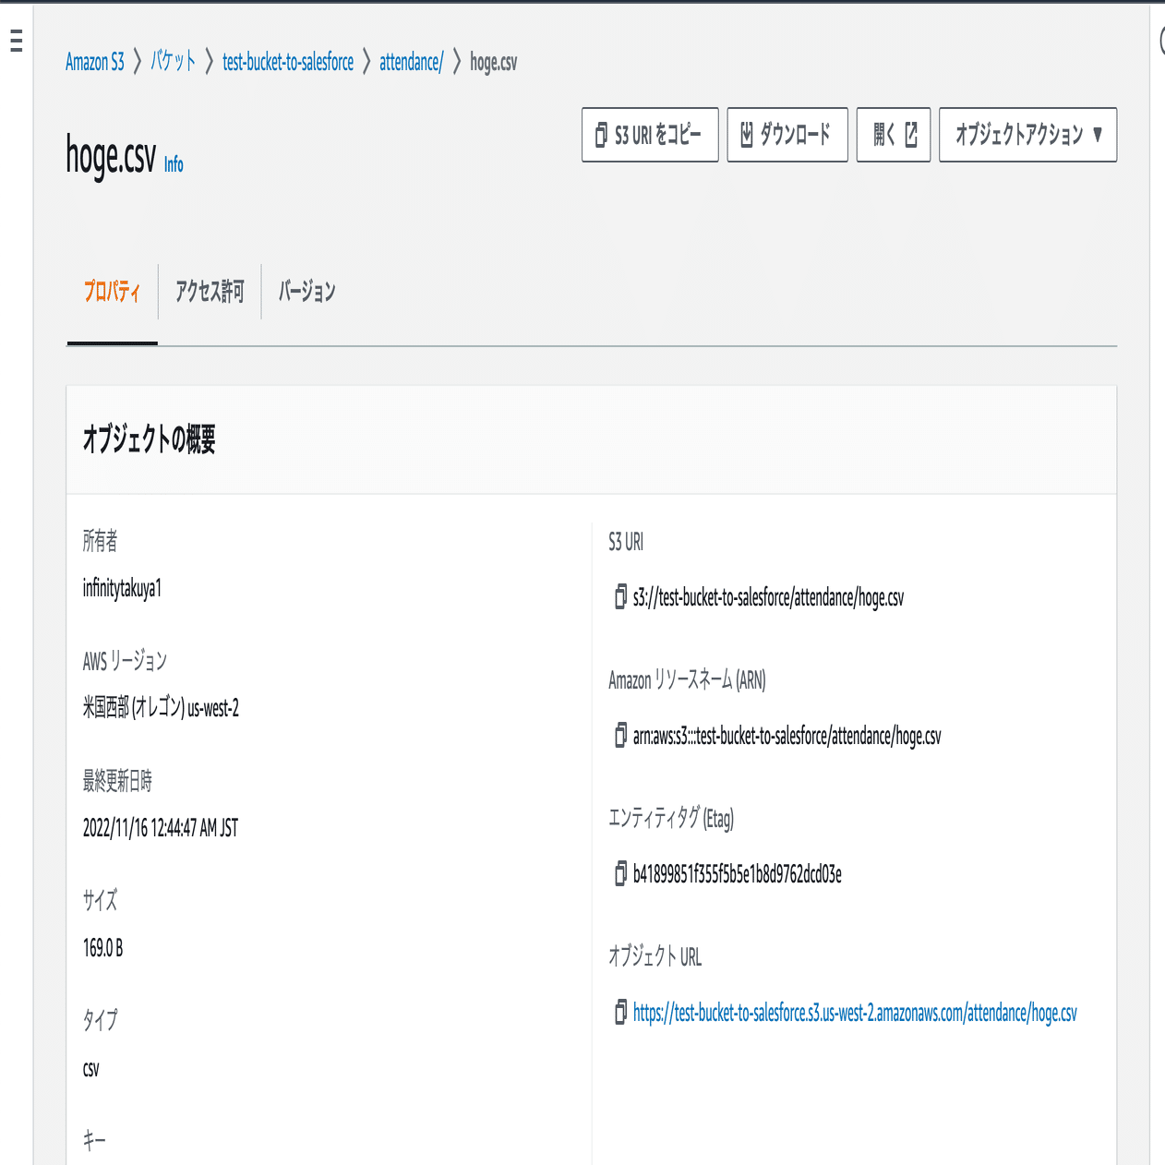The image size is (1165, 1165).
Task: Select the プロパティ tab
Action: click(x=112, y=291)
